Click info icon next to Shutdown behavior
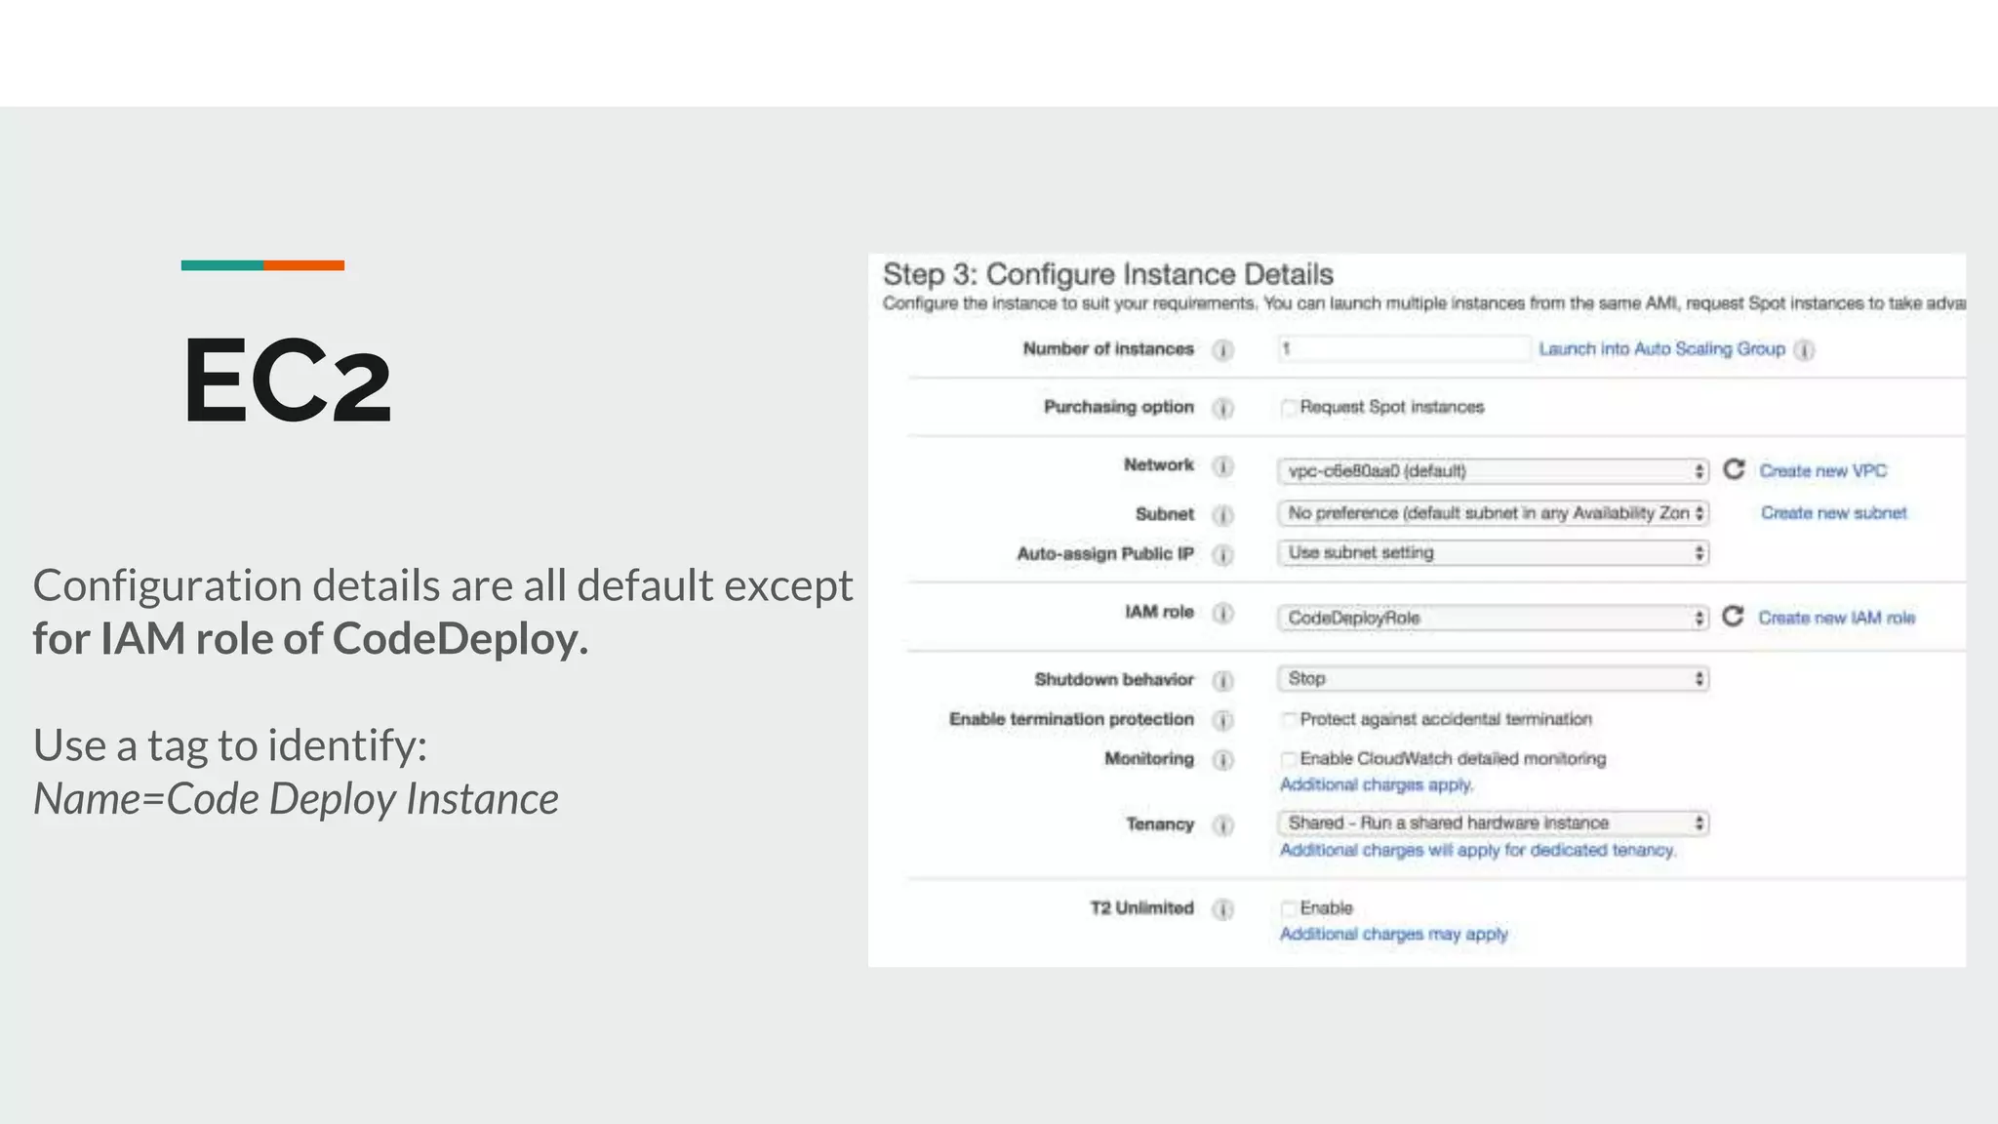The height and width of the screenshot is (1124, 1998). pyautogui.click(x=1222, y=680)
